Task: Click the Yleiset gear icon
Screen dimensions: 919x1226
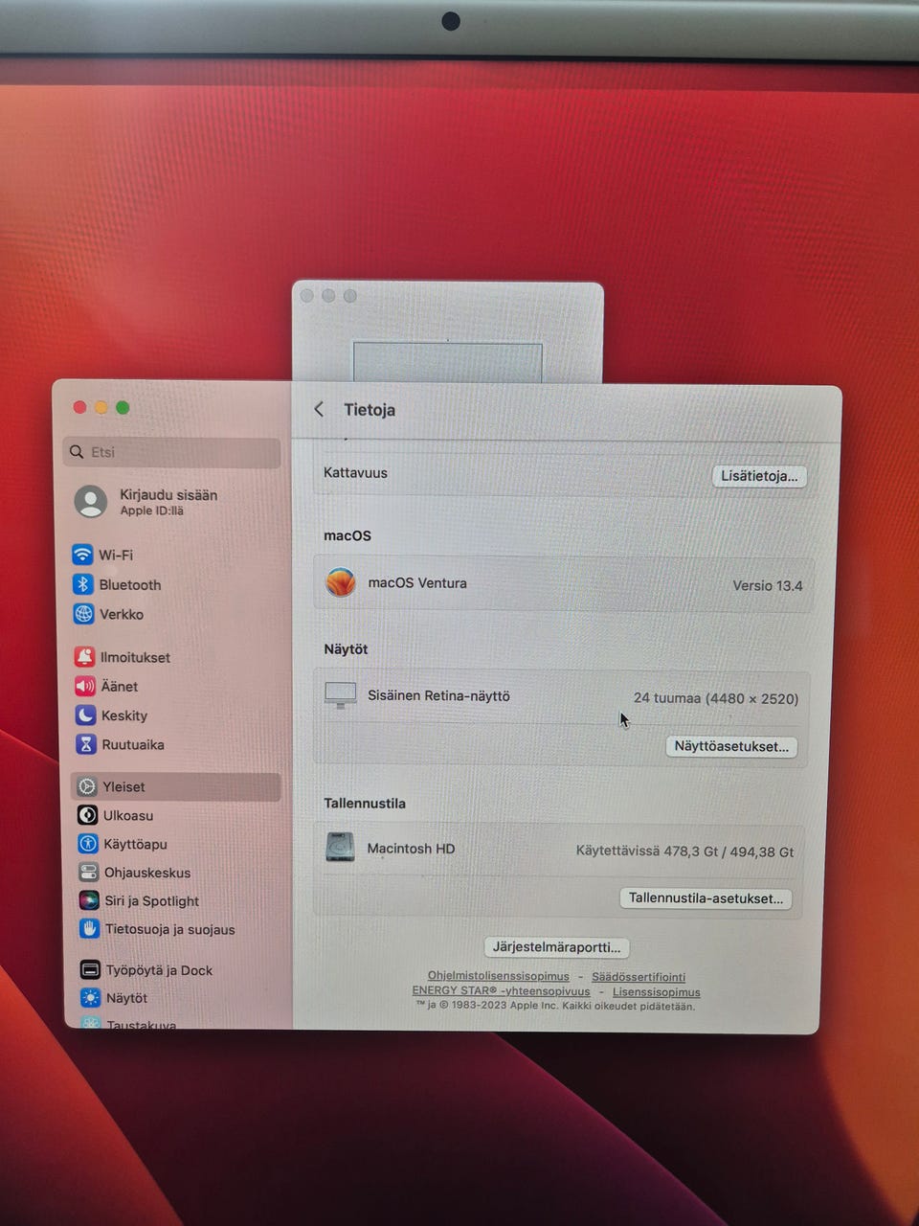Action: tap(87, 786)
